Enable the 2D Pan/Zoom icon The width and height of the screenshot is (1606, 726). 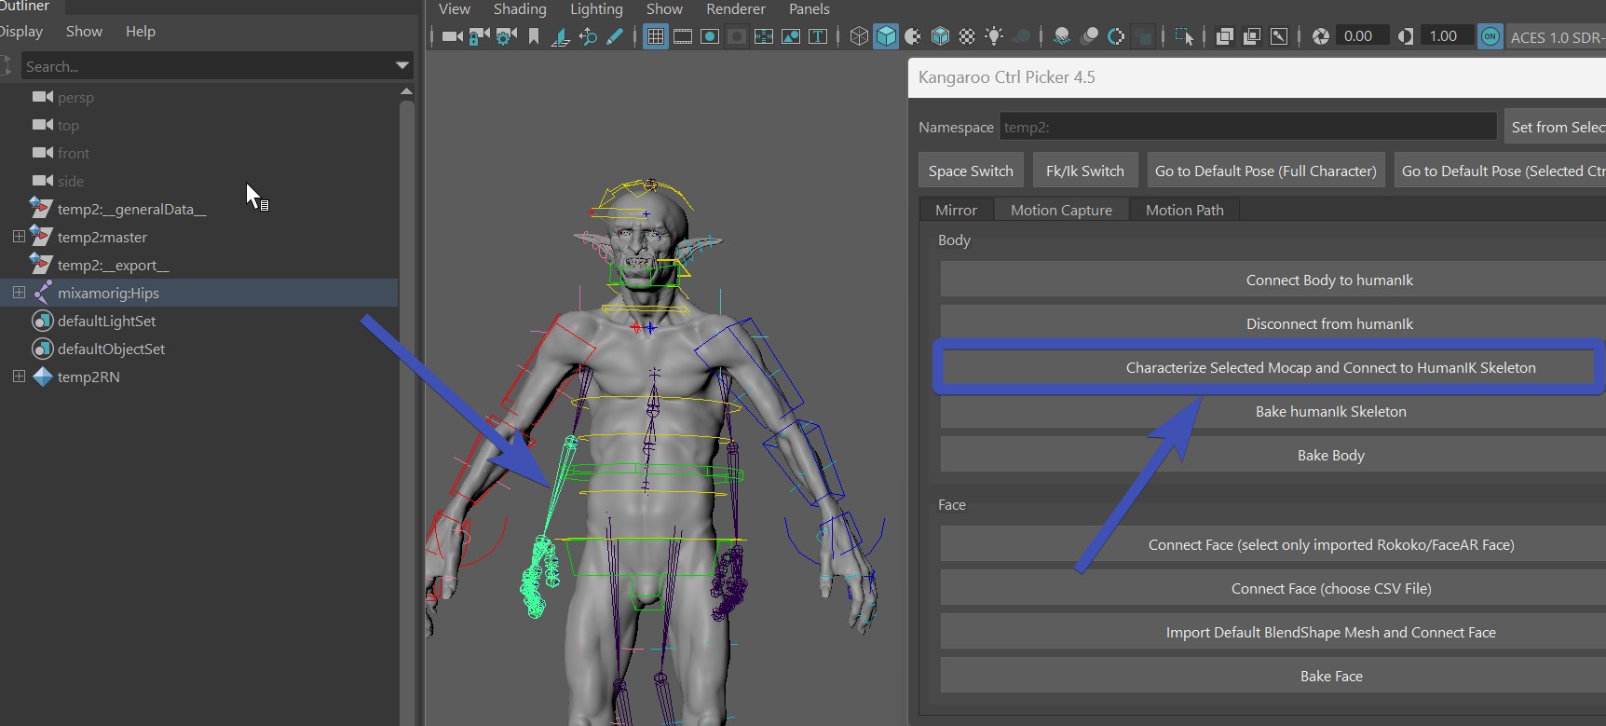pyautogui.click(x=588, y=36)
